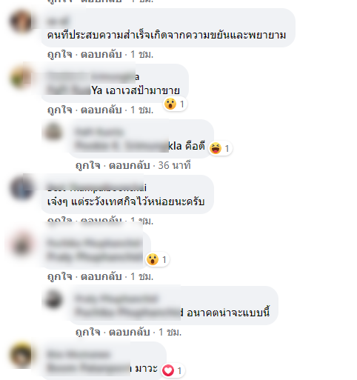Click the heart reaction on มาวะ comment
Viewport: 357px width, 380px height.
point(173,370)
